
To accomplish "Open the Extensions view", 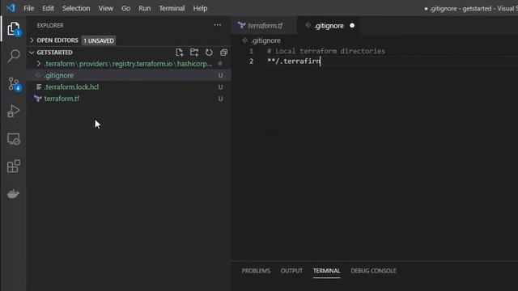I will (x=14, y=167).
